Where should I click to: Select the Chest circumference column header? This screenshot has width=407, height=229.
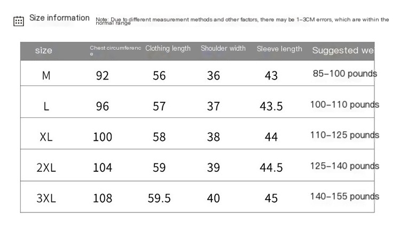[115, 51]
